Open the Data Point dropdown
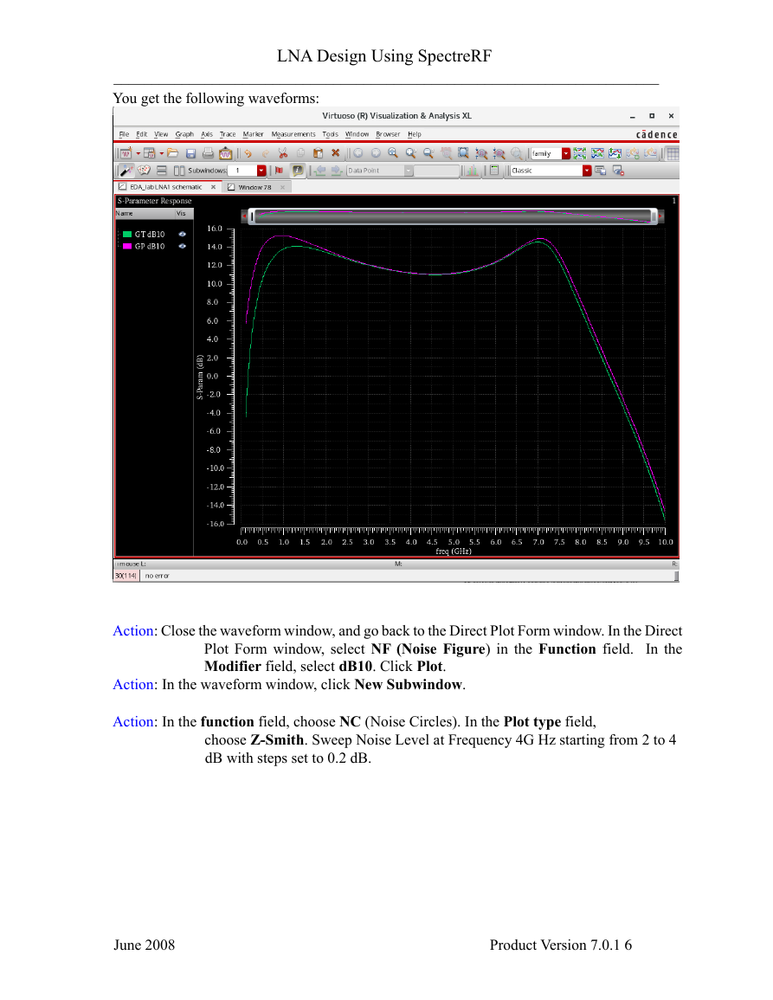This screenshot has width=773, height=1000. (x=409, y=171)
